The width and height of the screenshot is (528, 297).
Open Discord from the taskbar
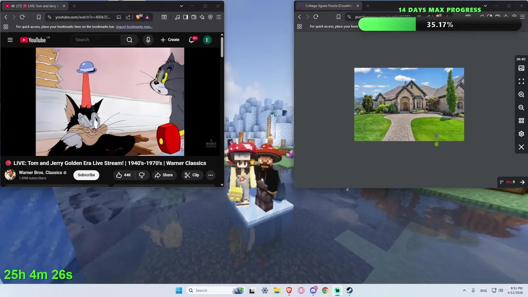click(x=313, y=290)
